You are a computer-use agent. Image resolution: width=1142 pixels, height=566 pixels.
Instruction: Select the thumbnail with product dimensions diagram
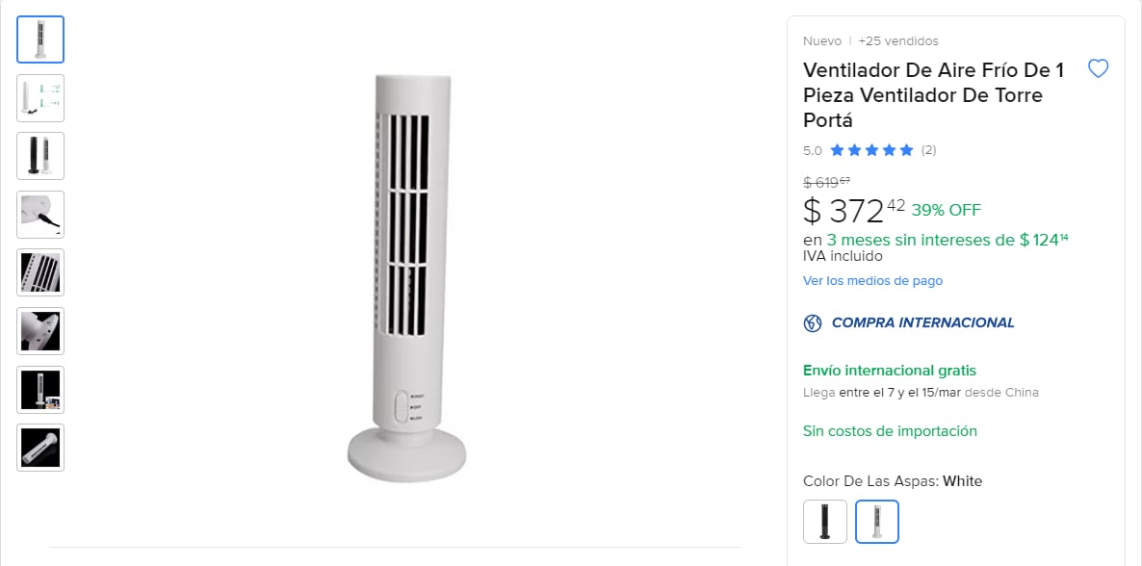coord(39,97)
